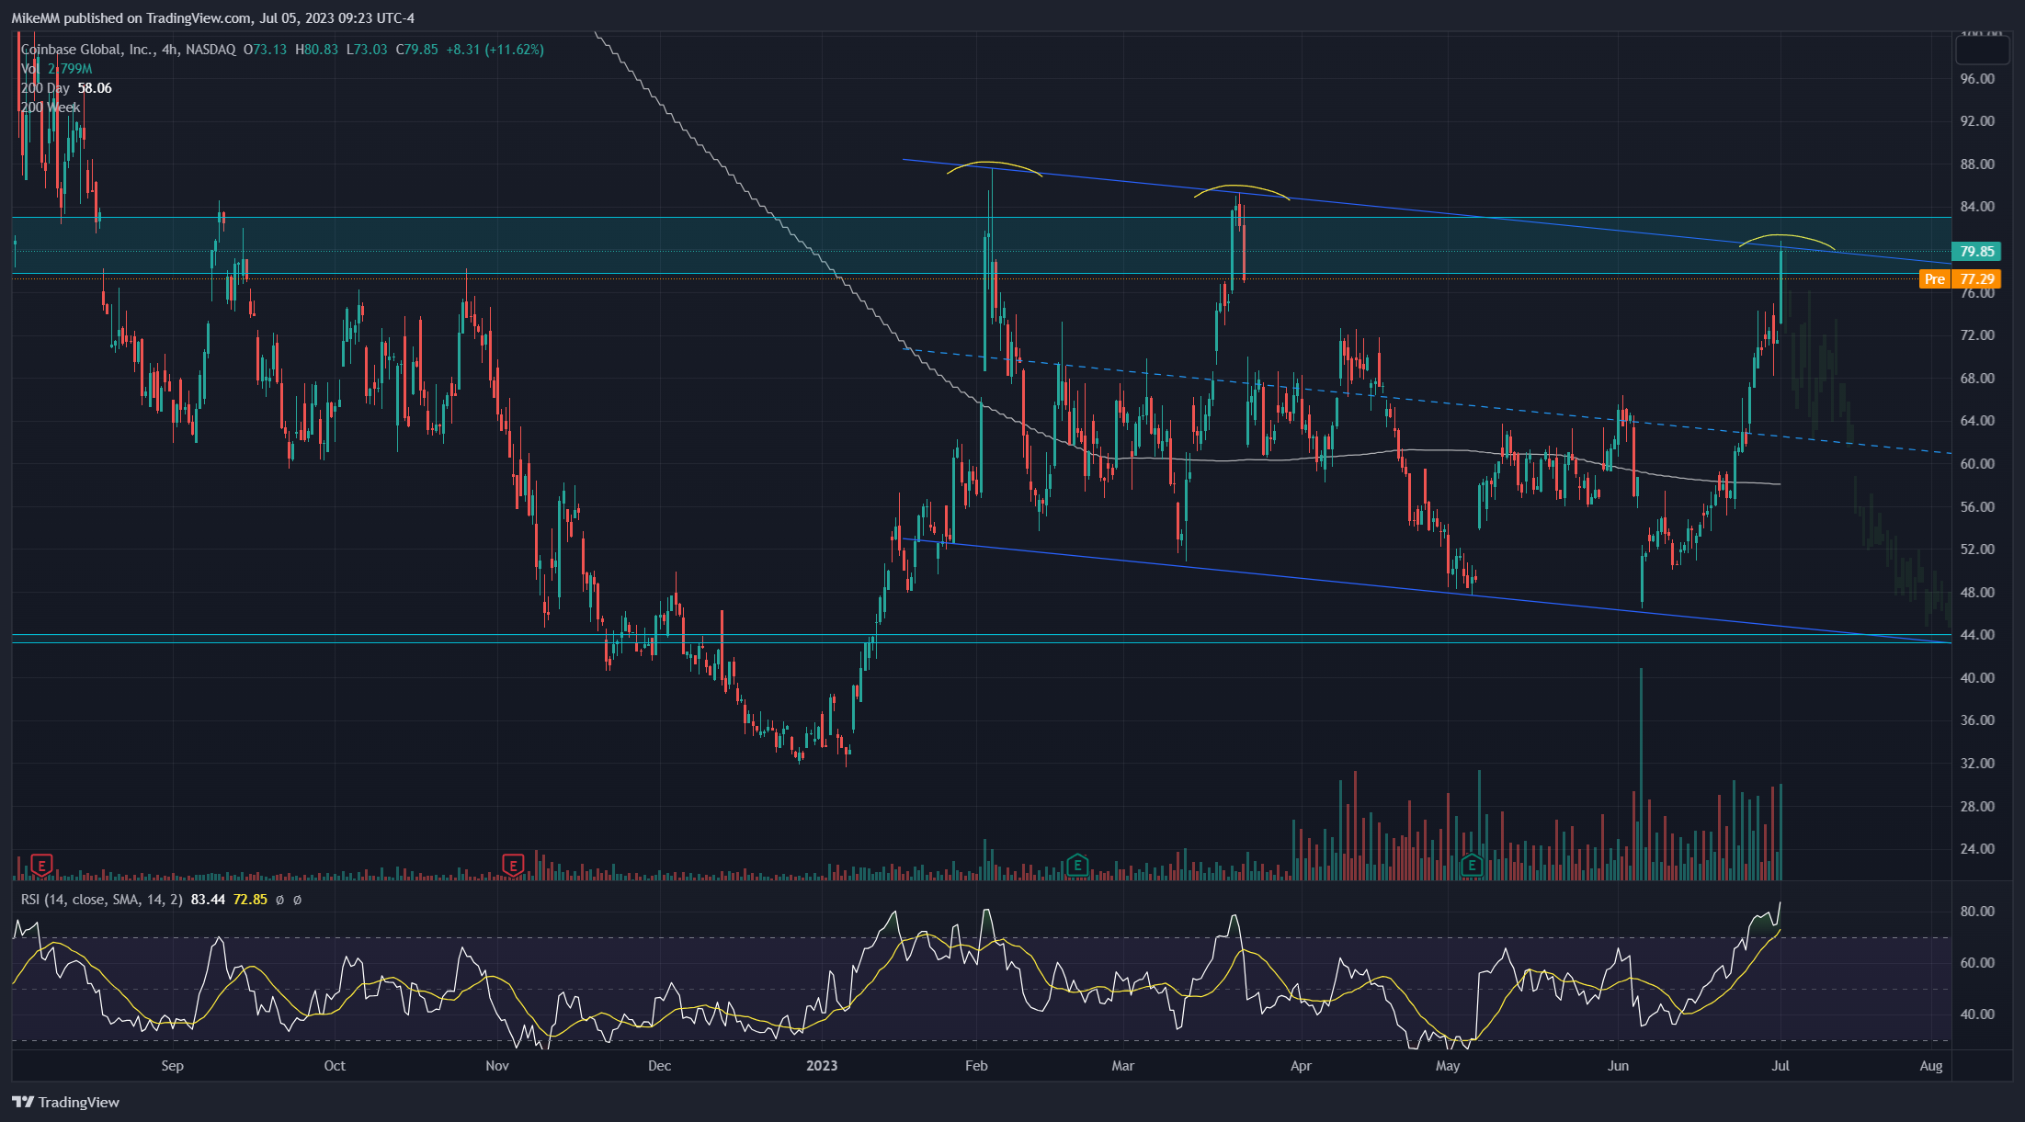Screen dimensions: 2025x1122
Task: Click the Dec label on time axis
Action: coord(659,1066)
